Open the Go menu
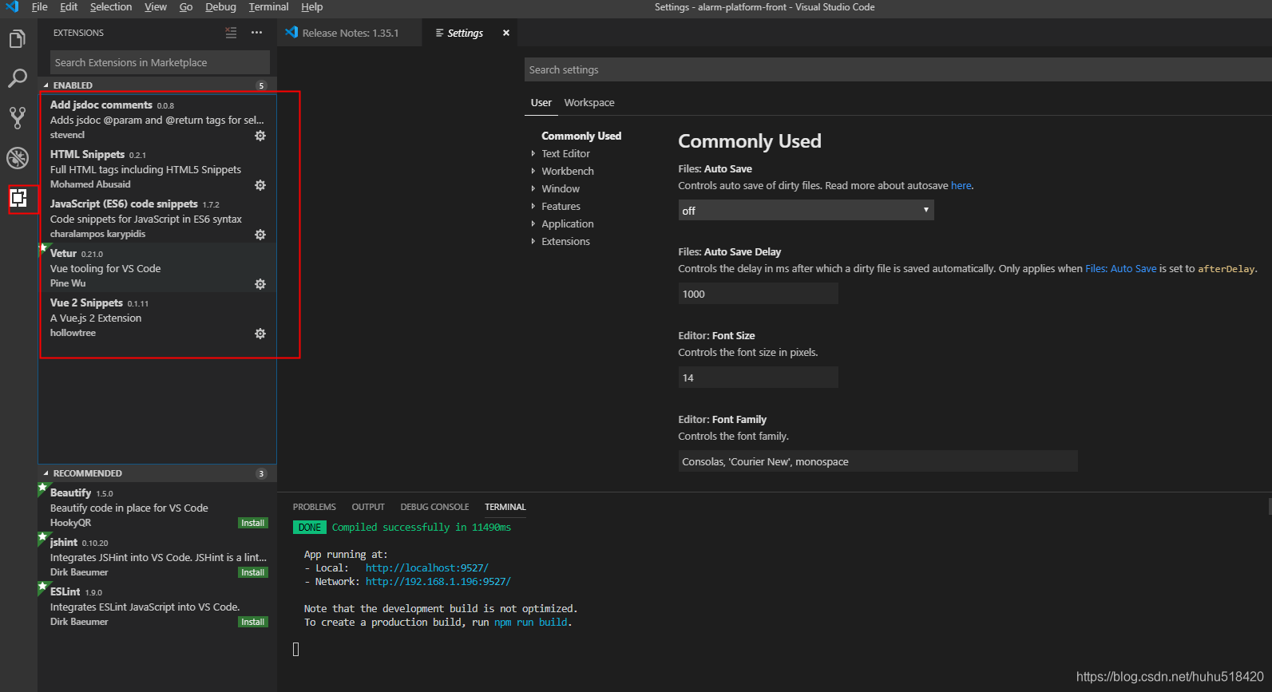Image resolution: width=1272 pixels, height=692 pixels. point(186,7)
